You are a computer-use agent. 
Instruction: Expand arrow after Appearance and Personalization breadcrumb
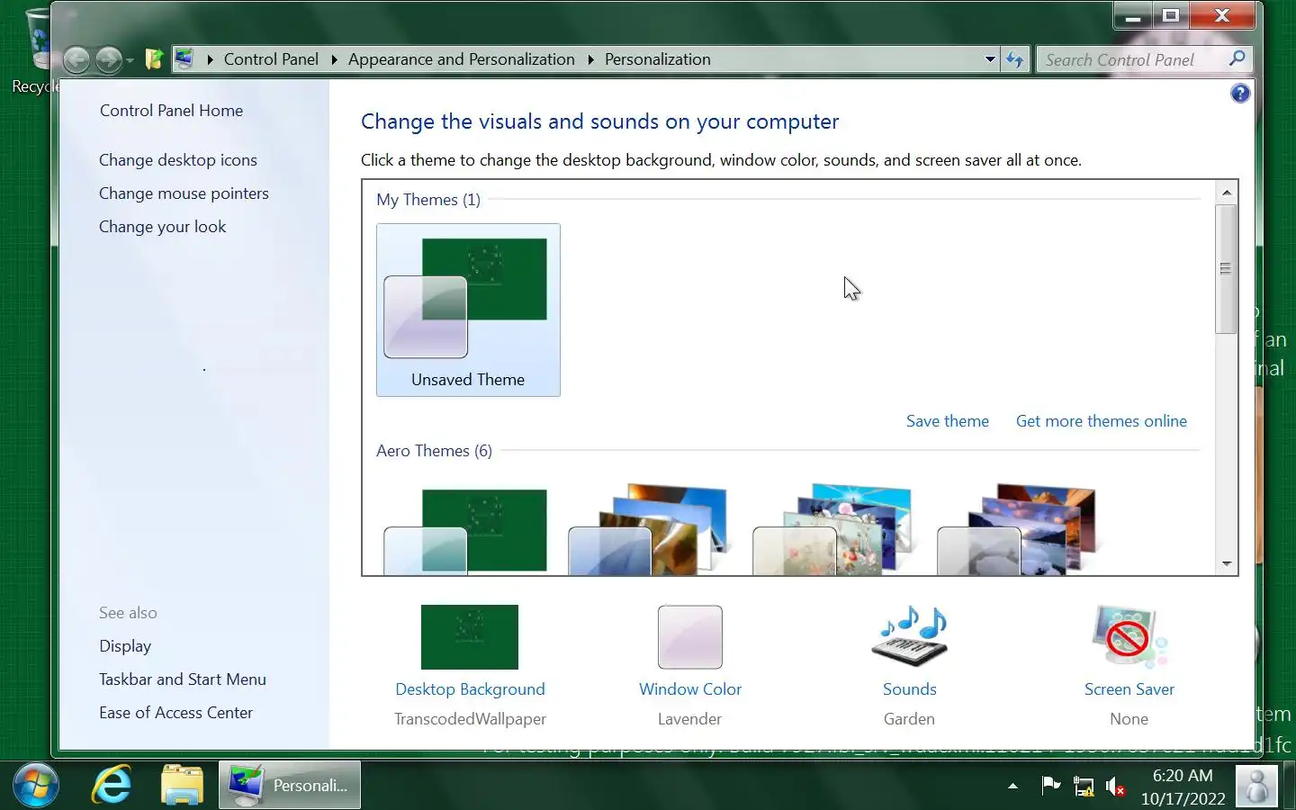pos(590,59)
